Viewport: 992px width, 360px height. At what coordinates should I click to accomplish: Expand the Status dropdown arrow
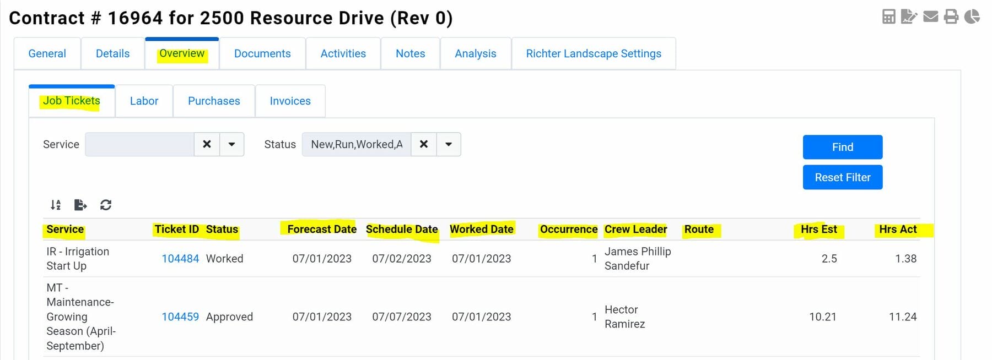449,144
